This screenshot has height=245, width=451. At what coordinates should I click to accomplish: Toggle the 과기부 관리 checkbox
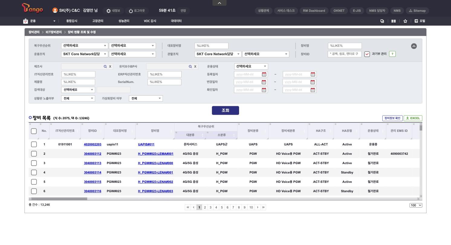point(367,54)
